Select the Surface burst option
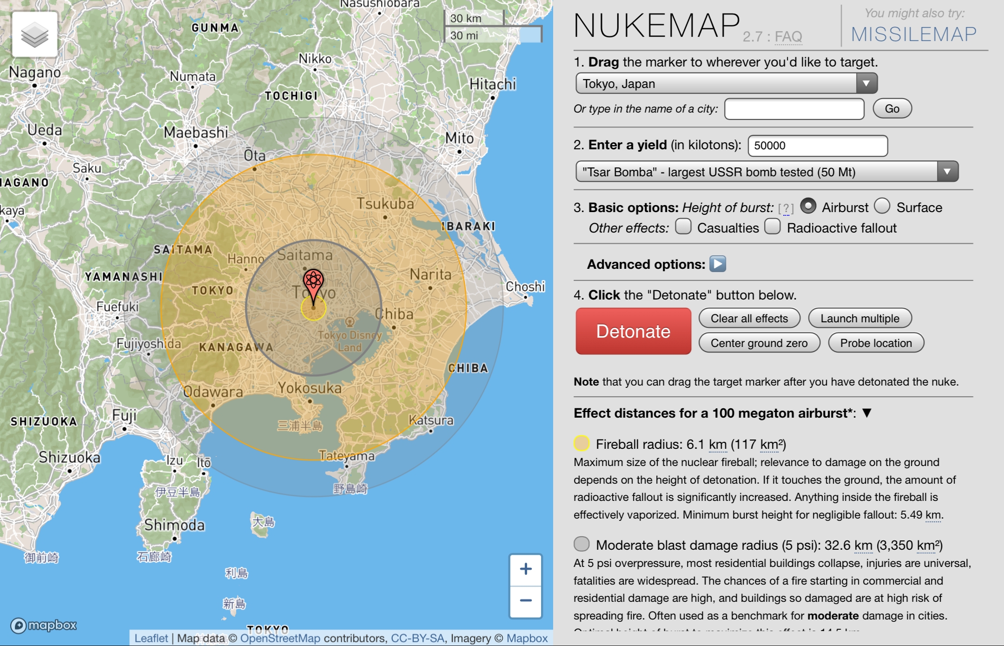Viewport: 1004px width, 646px height. pos(882,206)
